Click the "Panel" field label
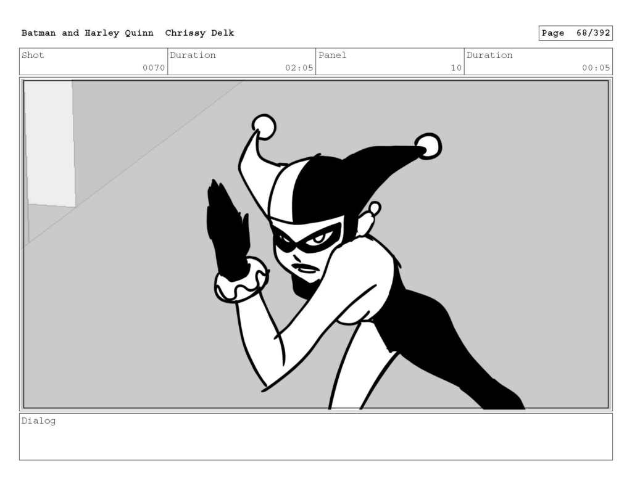Viewport: 632px width, 489px height. [332, 55]
